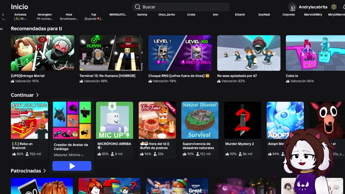
Task: Open the Tea Time Hora del té icon
Action: click(x=157, y=120)
